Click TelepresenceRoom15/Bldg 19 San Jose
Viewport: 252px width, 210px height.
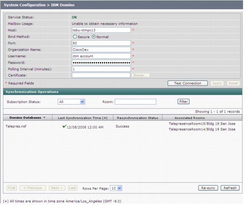(202, 124)
